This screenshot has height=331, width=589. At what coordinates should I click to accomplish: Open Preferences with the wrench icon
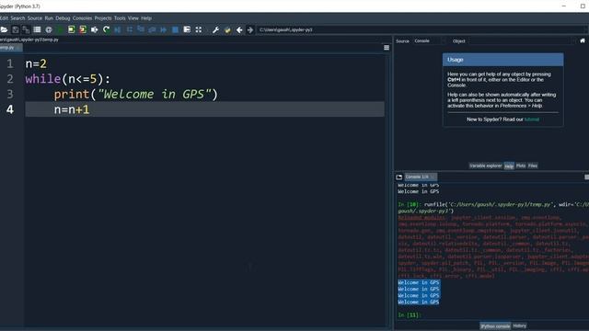point(215,29)
